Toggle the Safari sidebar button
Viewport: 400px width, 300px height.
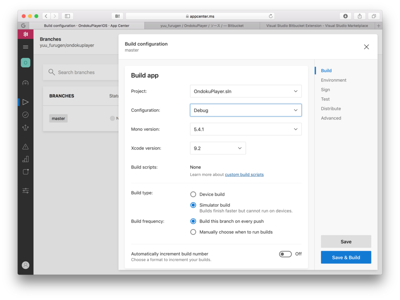[x=67, y=16]
